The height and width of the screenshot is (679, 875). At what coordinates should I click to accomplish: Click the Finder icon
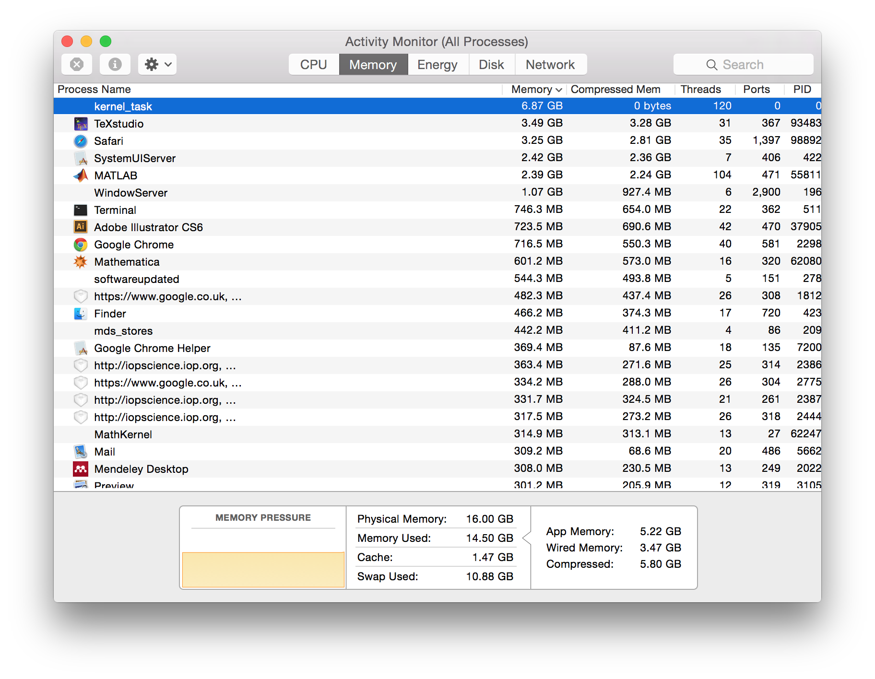point(81,314)
